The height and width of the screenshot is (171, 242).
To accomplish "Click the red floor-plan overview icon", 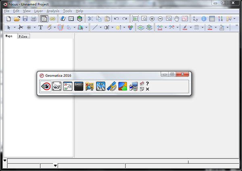I will (185, 19).
